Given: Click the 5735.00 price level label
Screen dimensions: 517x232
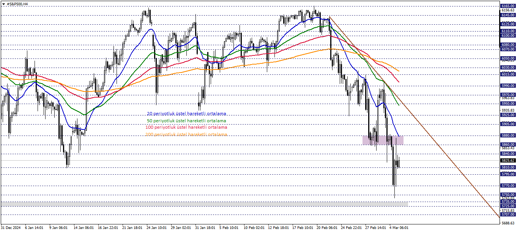Looking at the screenshot, I should [x=508, y=202].
